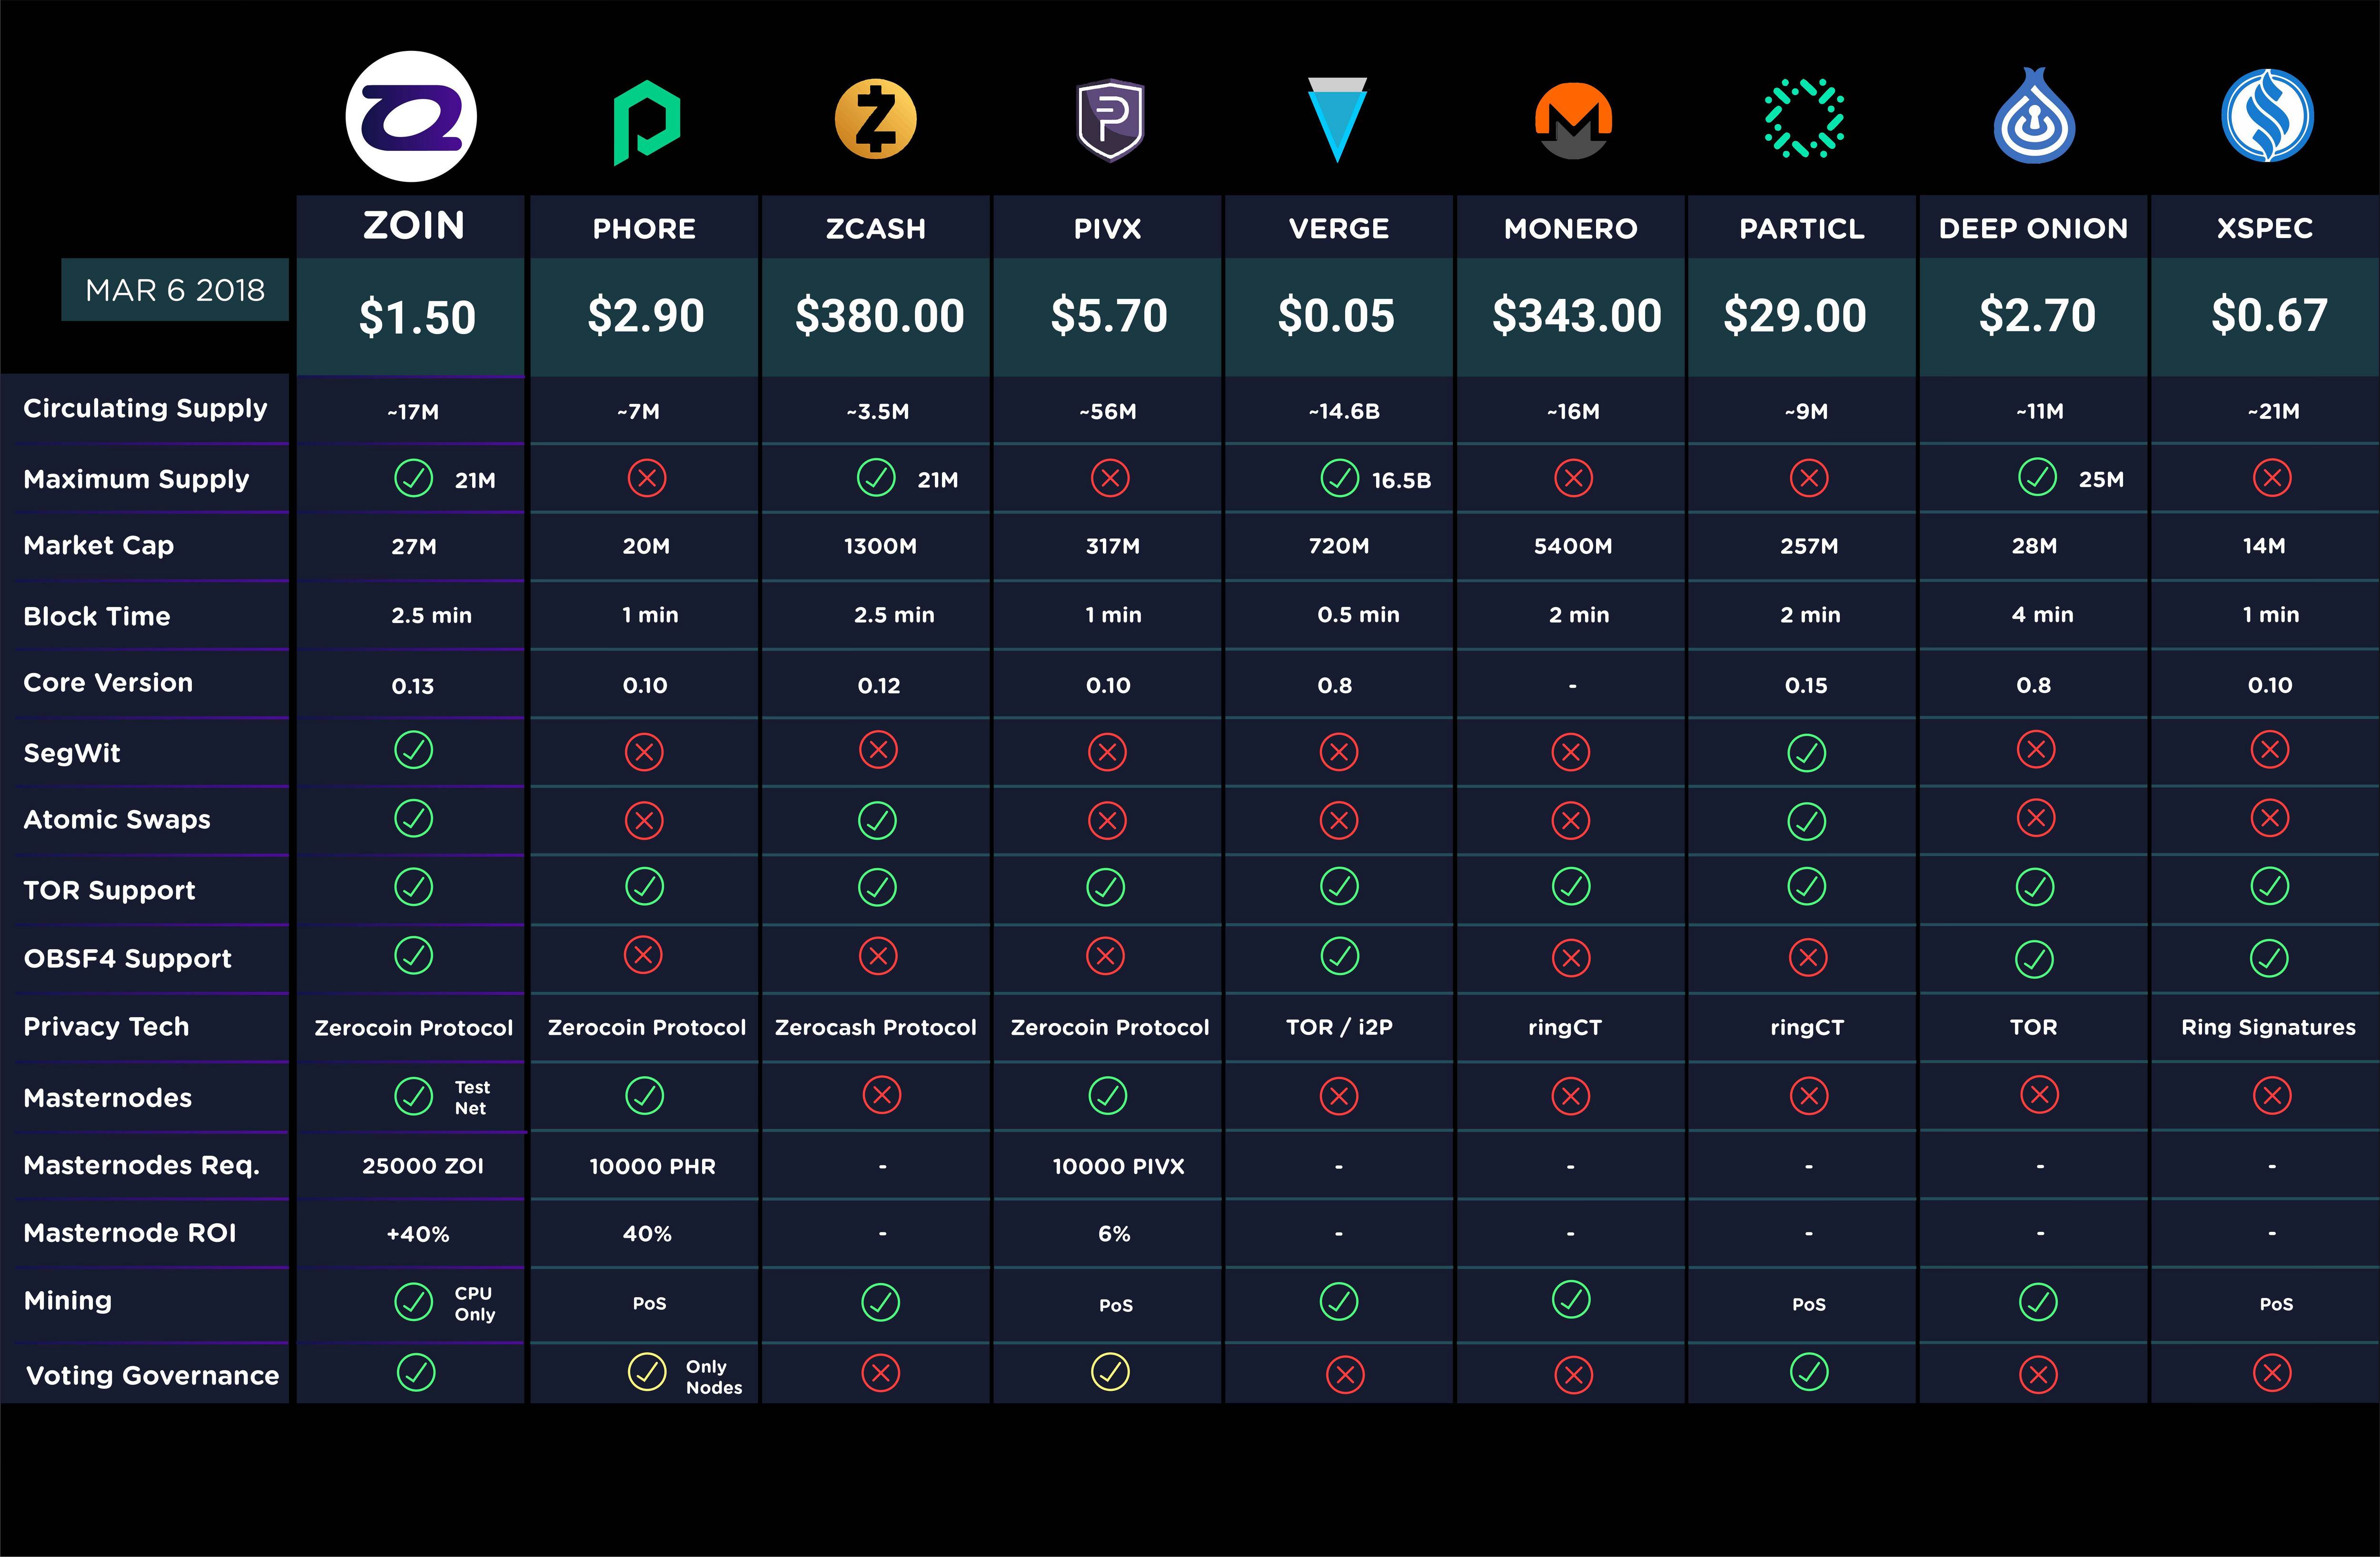Click the MAR 6 2018 date label

[x=175, y=290]
